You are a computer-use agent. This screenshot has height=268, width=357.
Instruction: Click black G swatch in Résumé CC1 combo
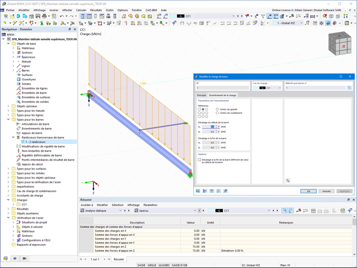pyautogui.click(x=219, y=211)
